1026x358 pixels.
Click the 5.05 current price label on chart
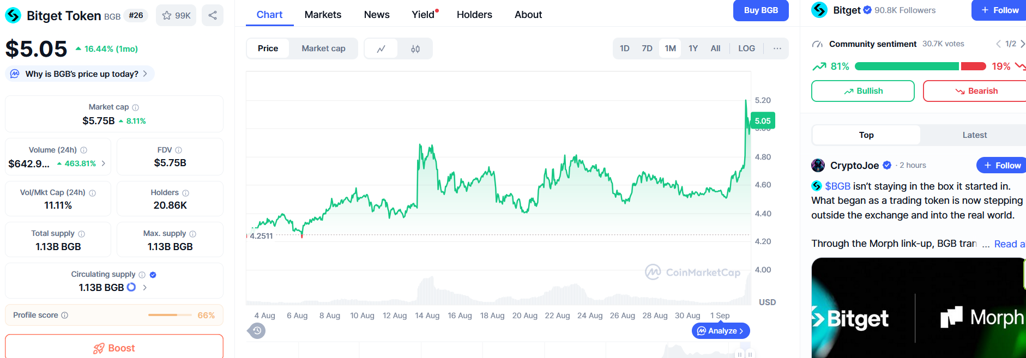[x=763, y=120]
